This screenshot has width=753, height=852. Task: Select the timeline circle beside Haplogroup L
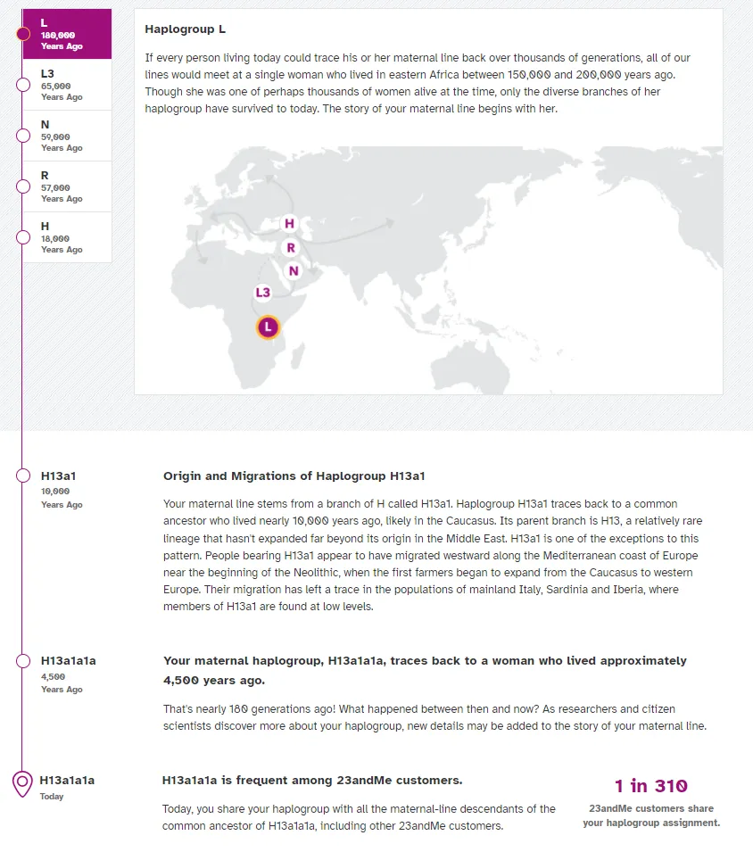click(22, 34)
